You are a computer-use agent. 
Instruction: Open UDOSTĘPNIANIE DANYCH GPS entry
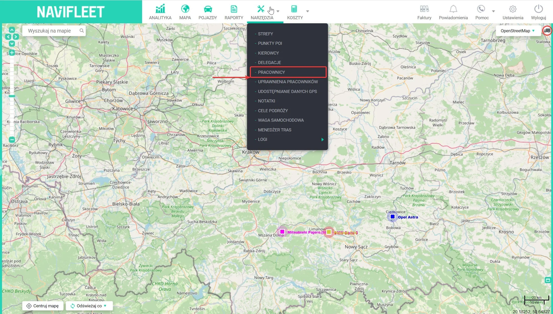[287, 91]
